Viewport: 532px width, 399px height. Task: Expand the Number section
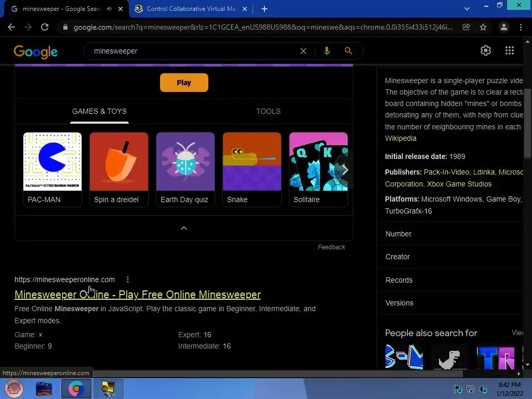click(450, 234)
